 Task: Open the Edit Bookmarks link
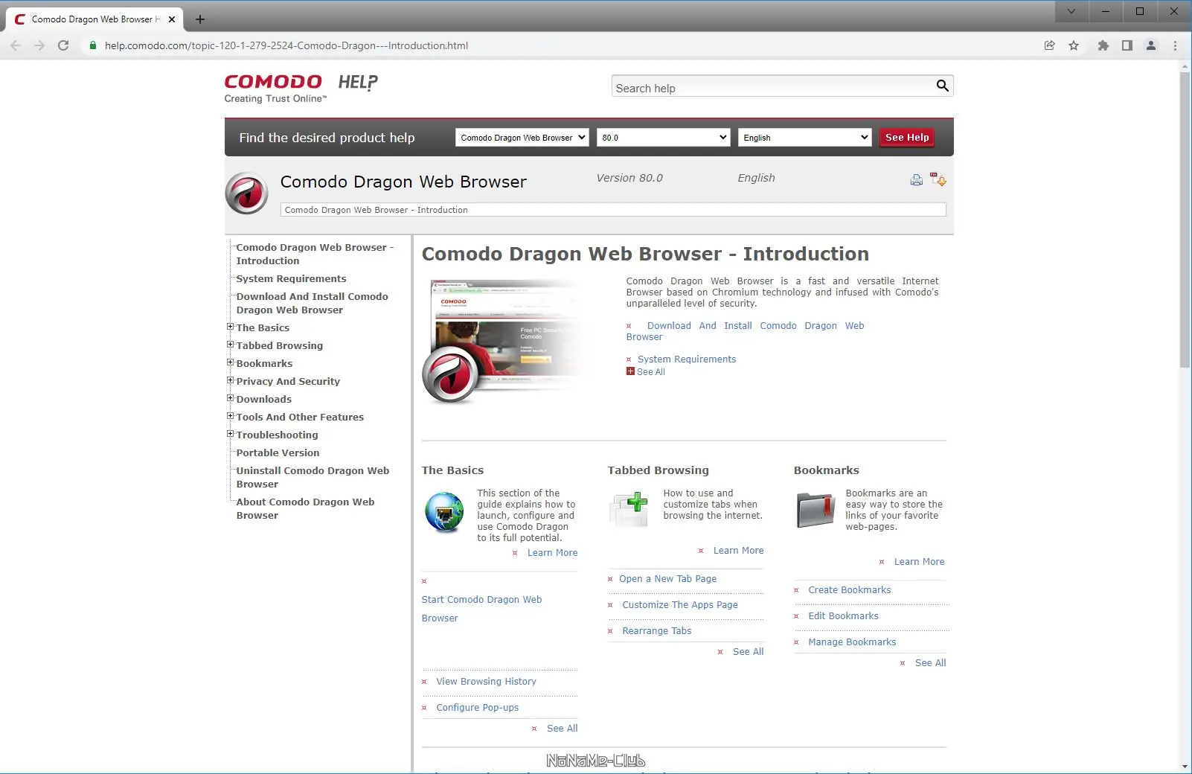point(843,616)
